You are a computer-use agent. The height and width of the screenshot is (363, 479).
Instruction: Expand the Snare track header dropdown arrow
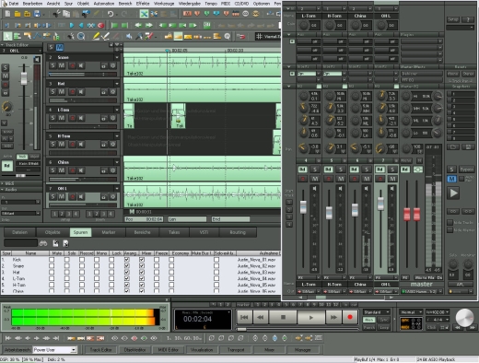[117, 57]
